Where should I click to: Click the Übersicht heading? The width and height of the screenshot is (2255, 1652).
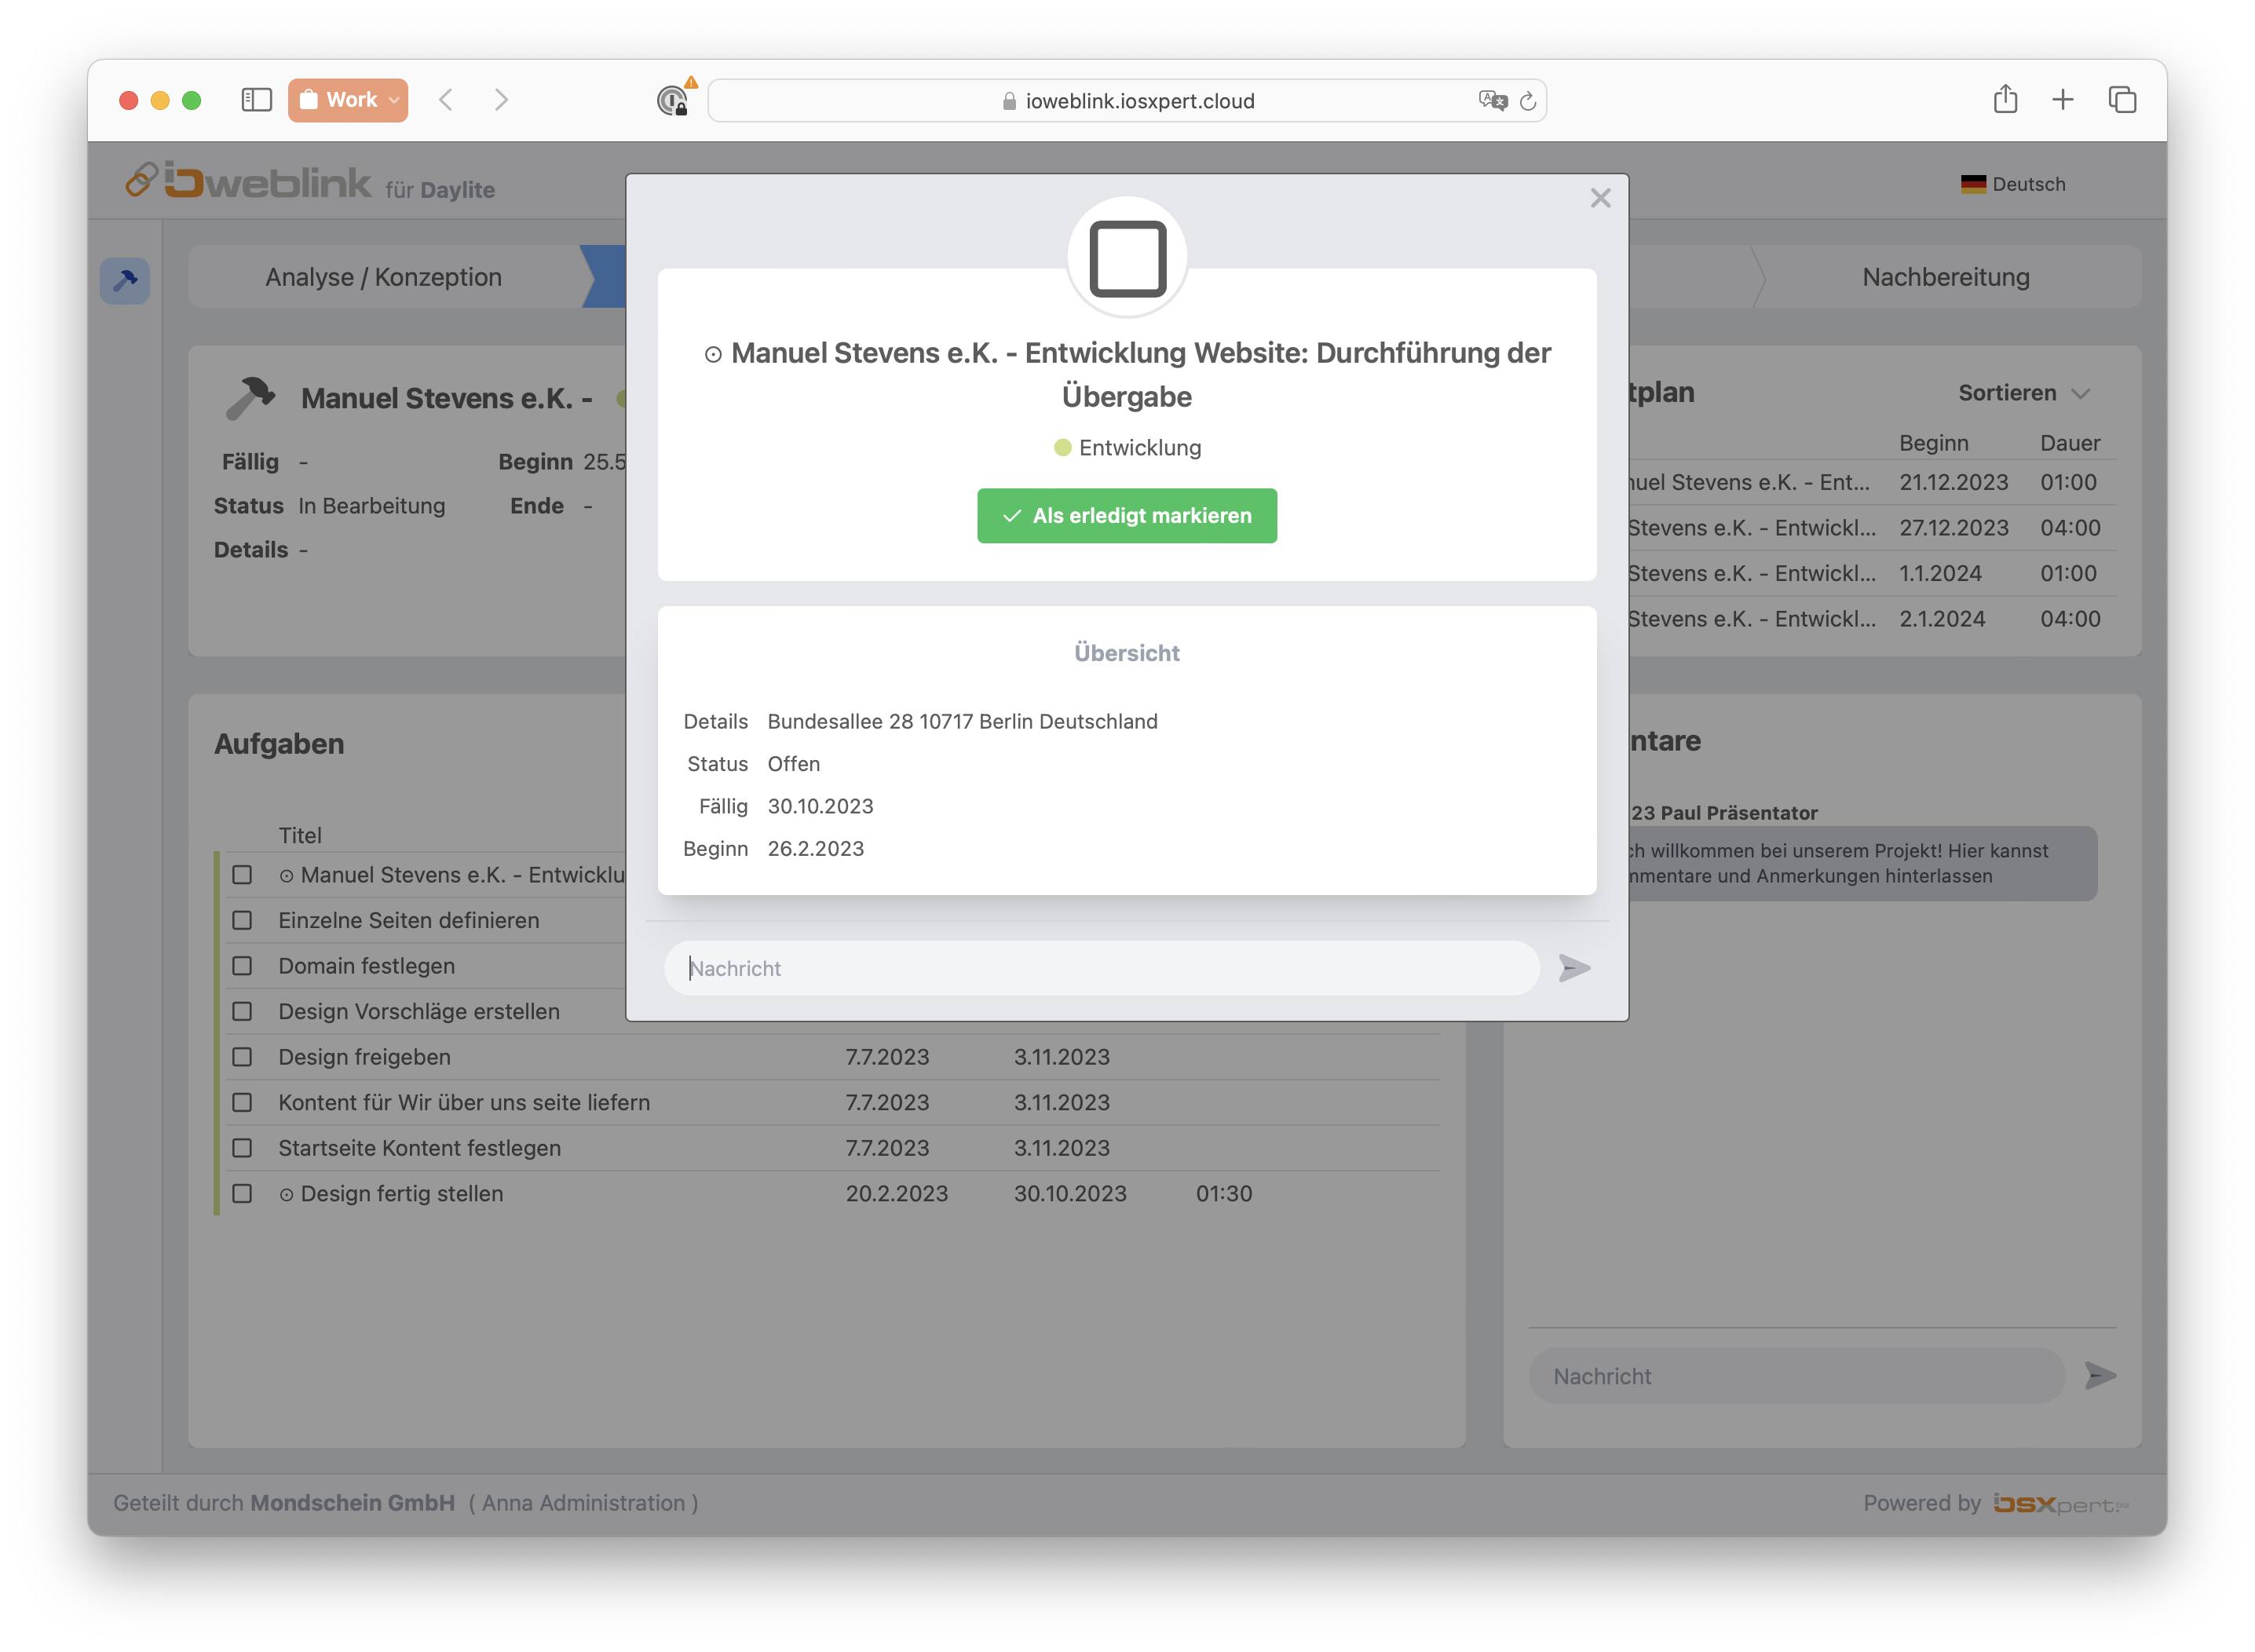(x=1127, y=653)
